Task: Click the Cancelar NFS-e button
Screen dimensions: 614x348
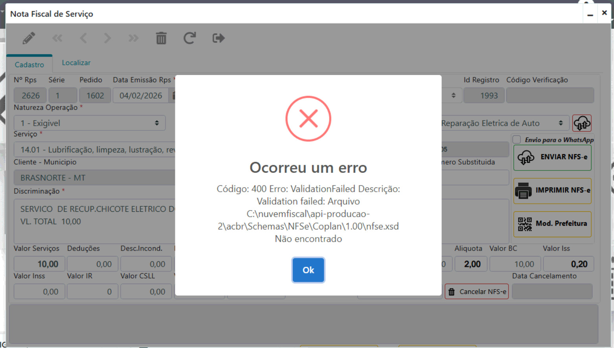Action: [476, 292]
